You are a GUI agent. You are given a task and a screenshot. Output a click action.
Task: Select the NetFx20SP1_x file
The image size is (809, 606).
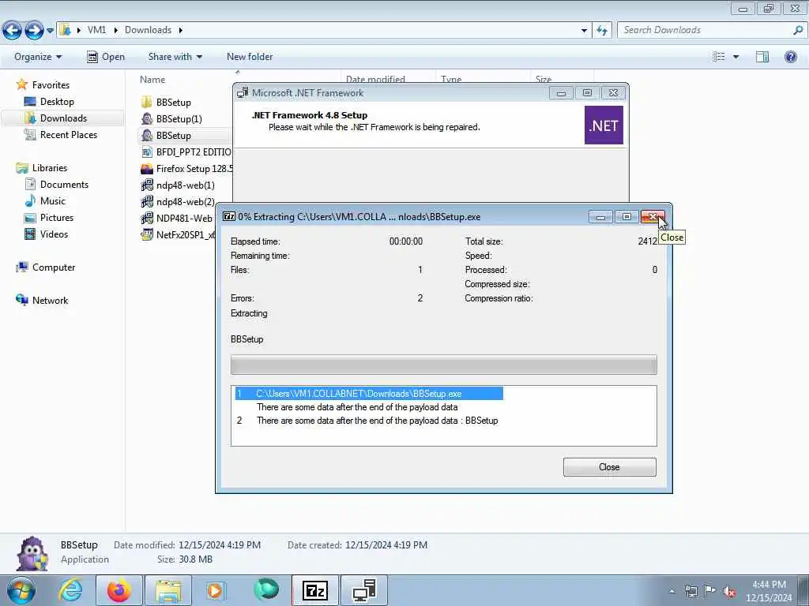(x=178, y=235)
